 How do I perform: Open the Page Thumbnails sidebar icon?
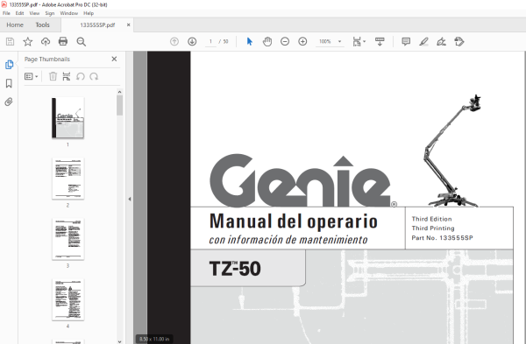point(9,64)
